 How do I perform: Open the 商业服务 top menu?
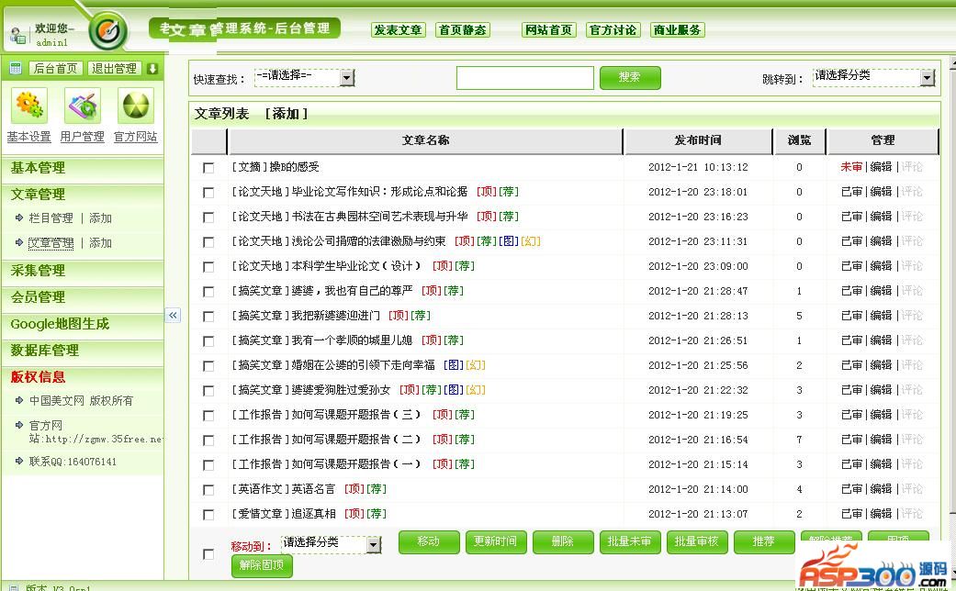[x=678, y=30]
